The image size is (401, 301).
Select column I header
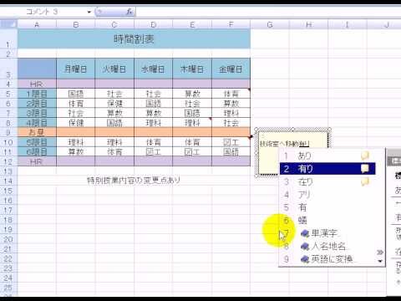click(347, 24)
